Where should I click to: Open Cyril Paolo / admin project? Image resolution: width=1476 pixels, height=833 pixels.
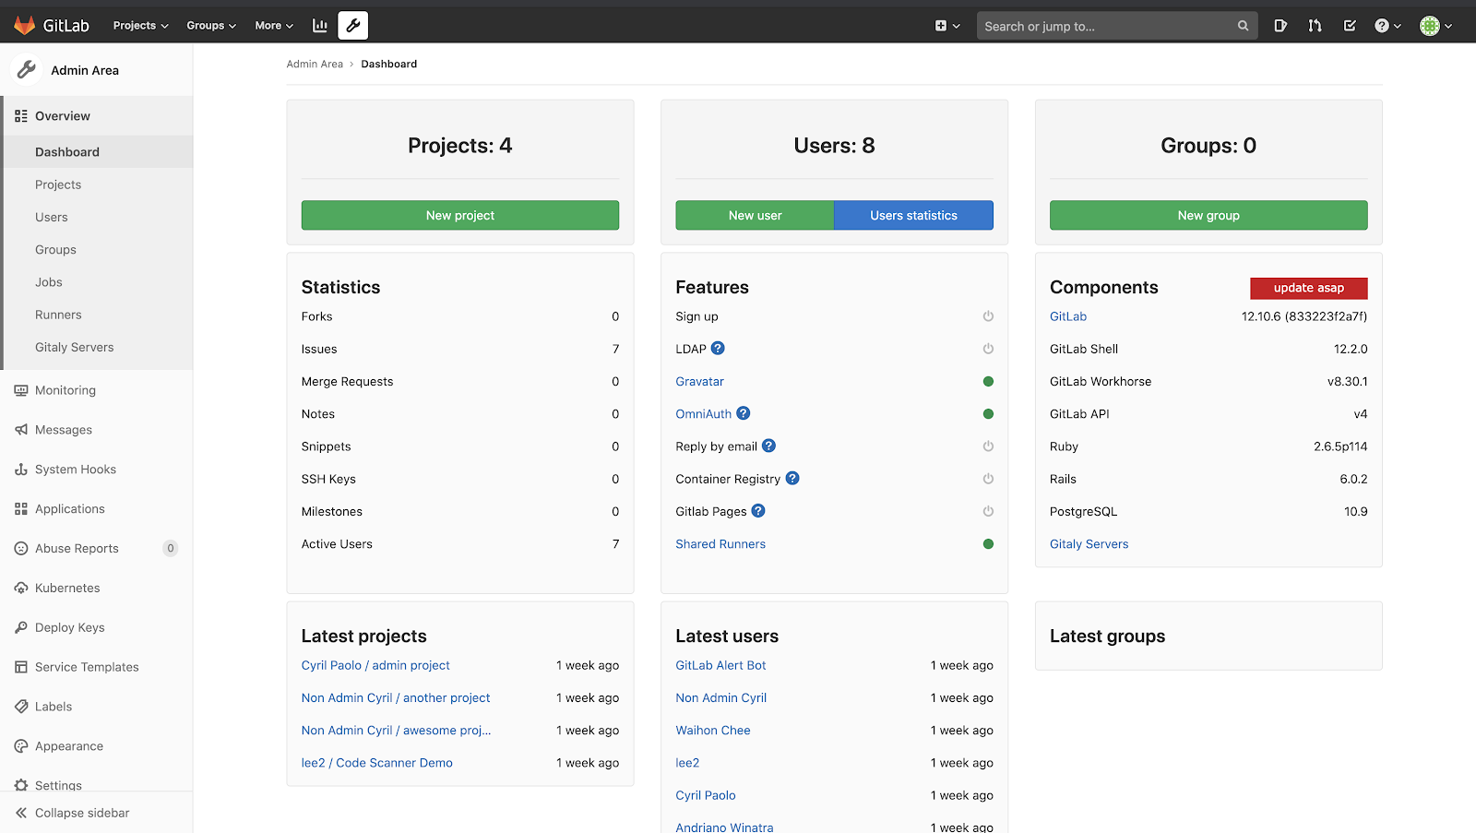point(375,665)
